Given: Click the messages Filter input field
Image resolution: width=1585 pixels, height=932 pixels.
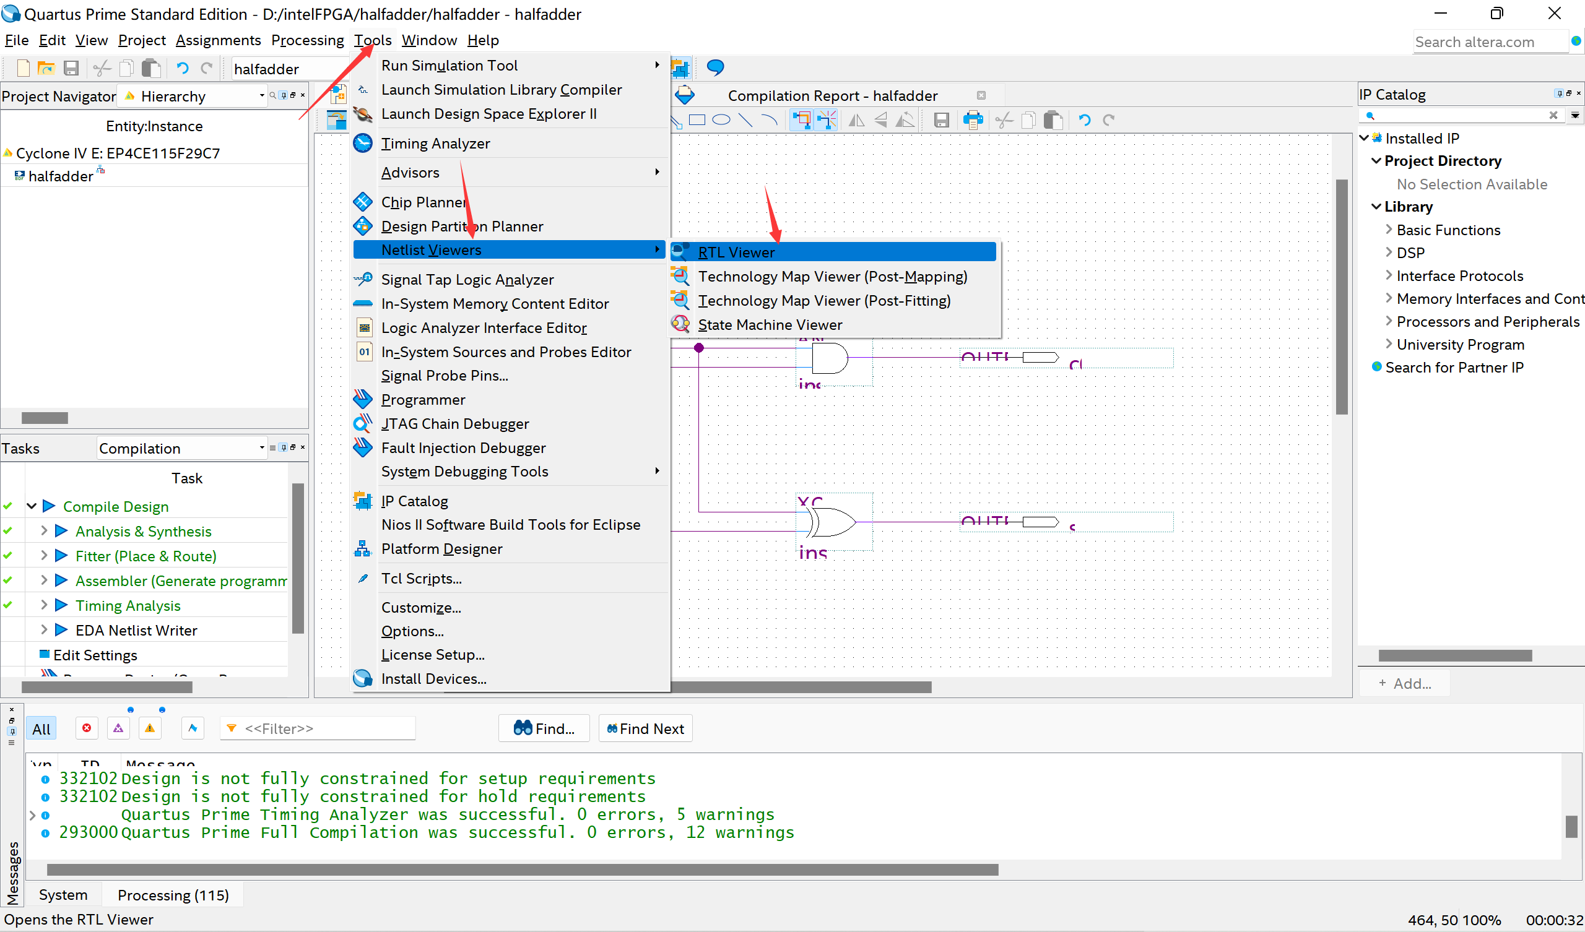Looking at the screenshot, I should pyautogui.click(x=318, y=728).
